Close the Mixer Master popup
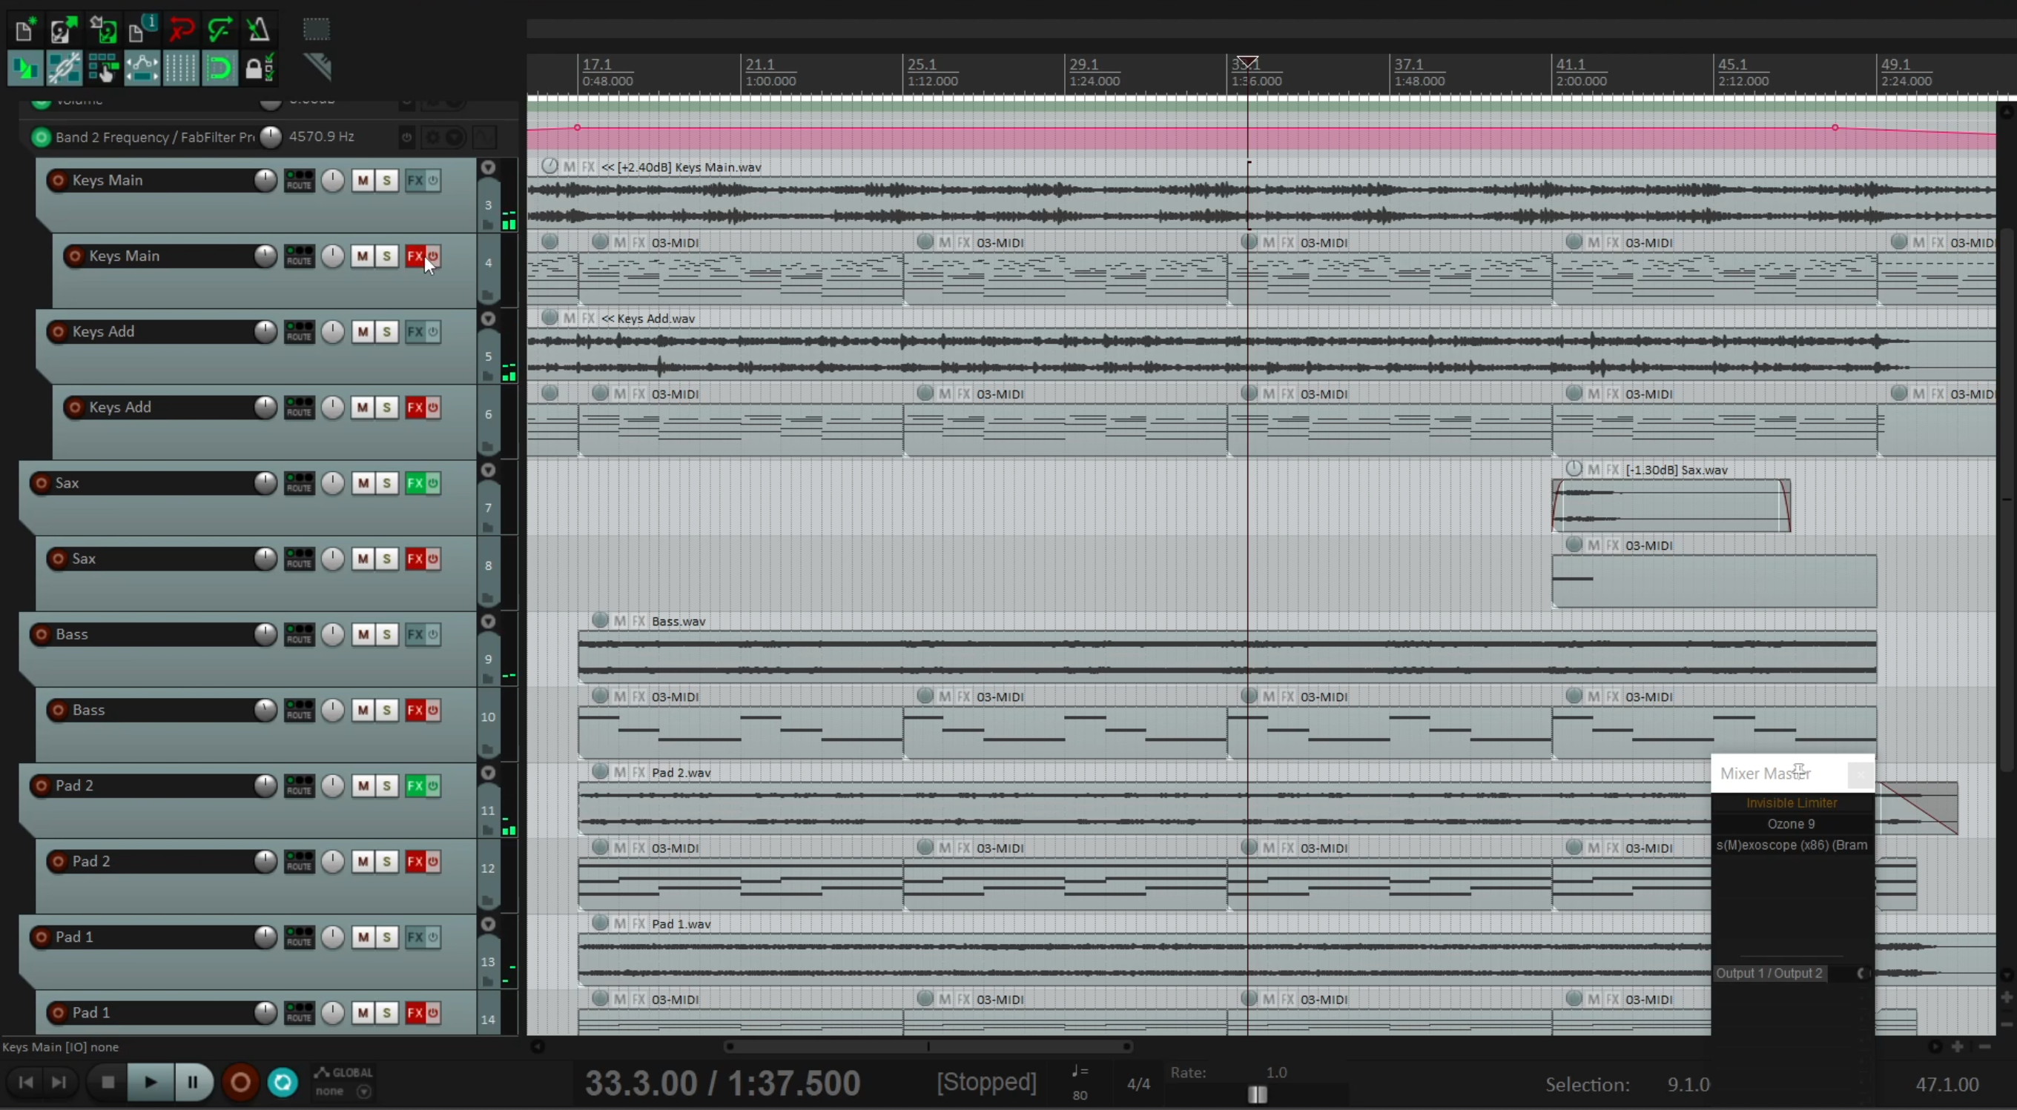Viewport: 2017px width, 1110px height. click(1860, 774)
